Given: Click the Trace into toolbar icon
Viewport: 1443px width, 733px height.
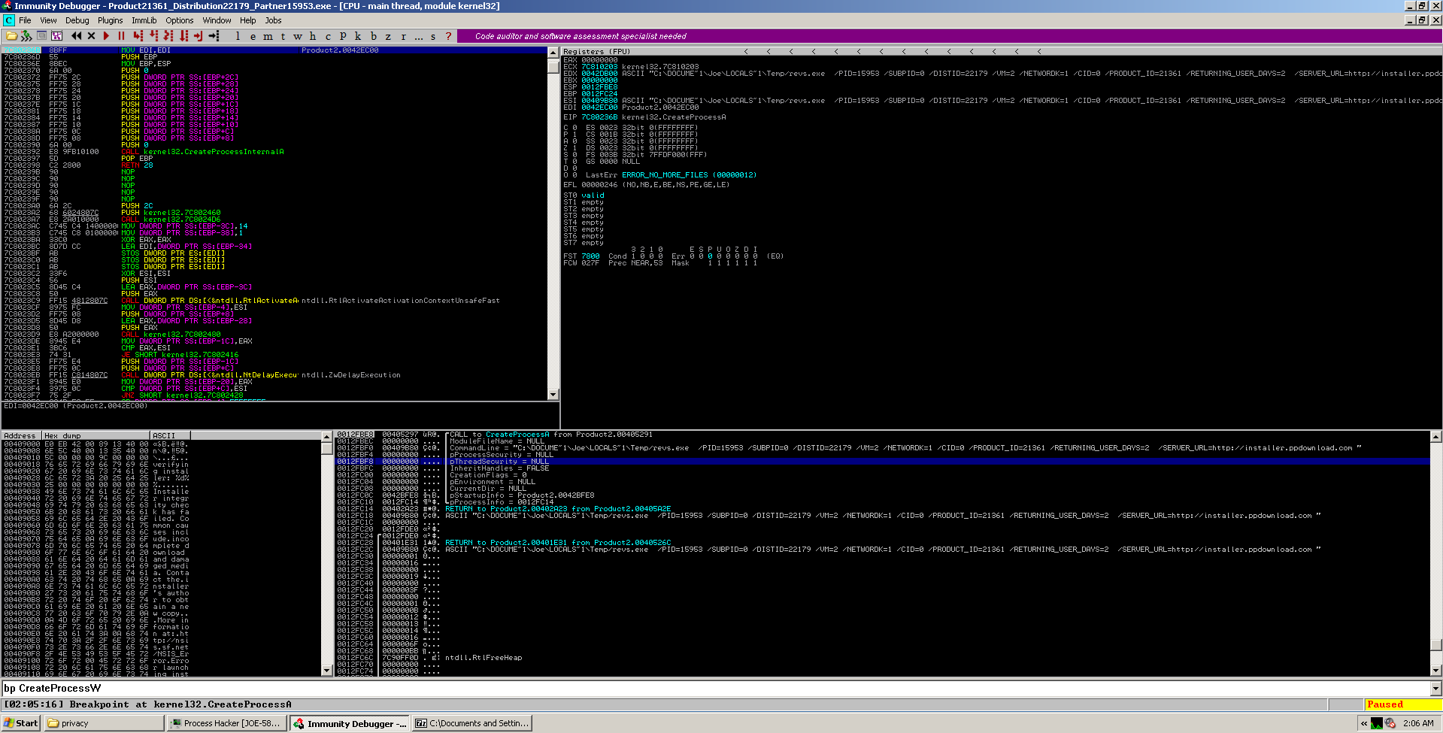Looking at the screenshot, I should tap(168, 36).
